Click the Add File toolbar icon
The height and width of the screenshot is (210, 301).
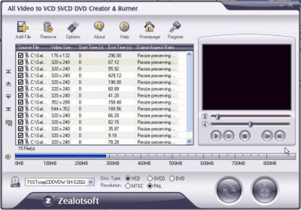pyautogui.click(x=23, y=27)
